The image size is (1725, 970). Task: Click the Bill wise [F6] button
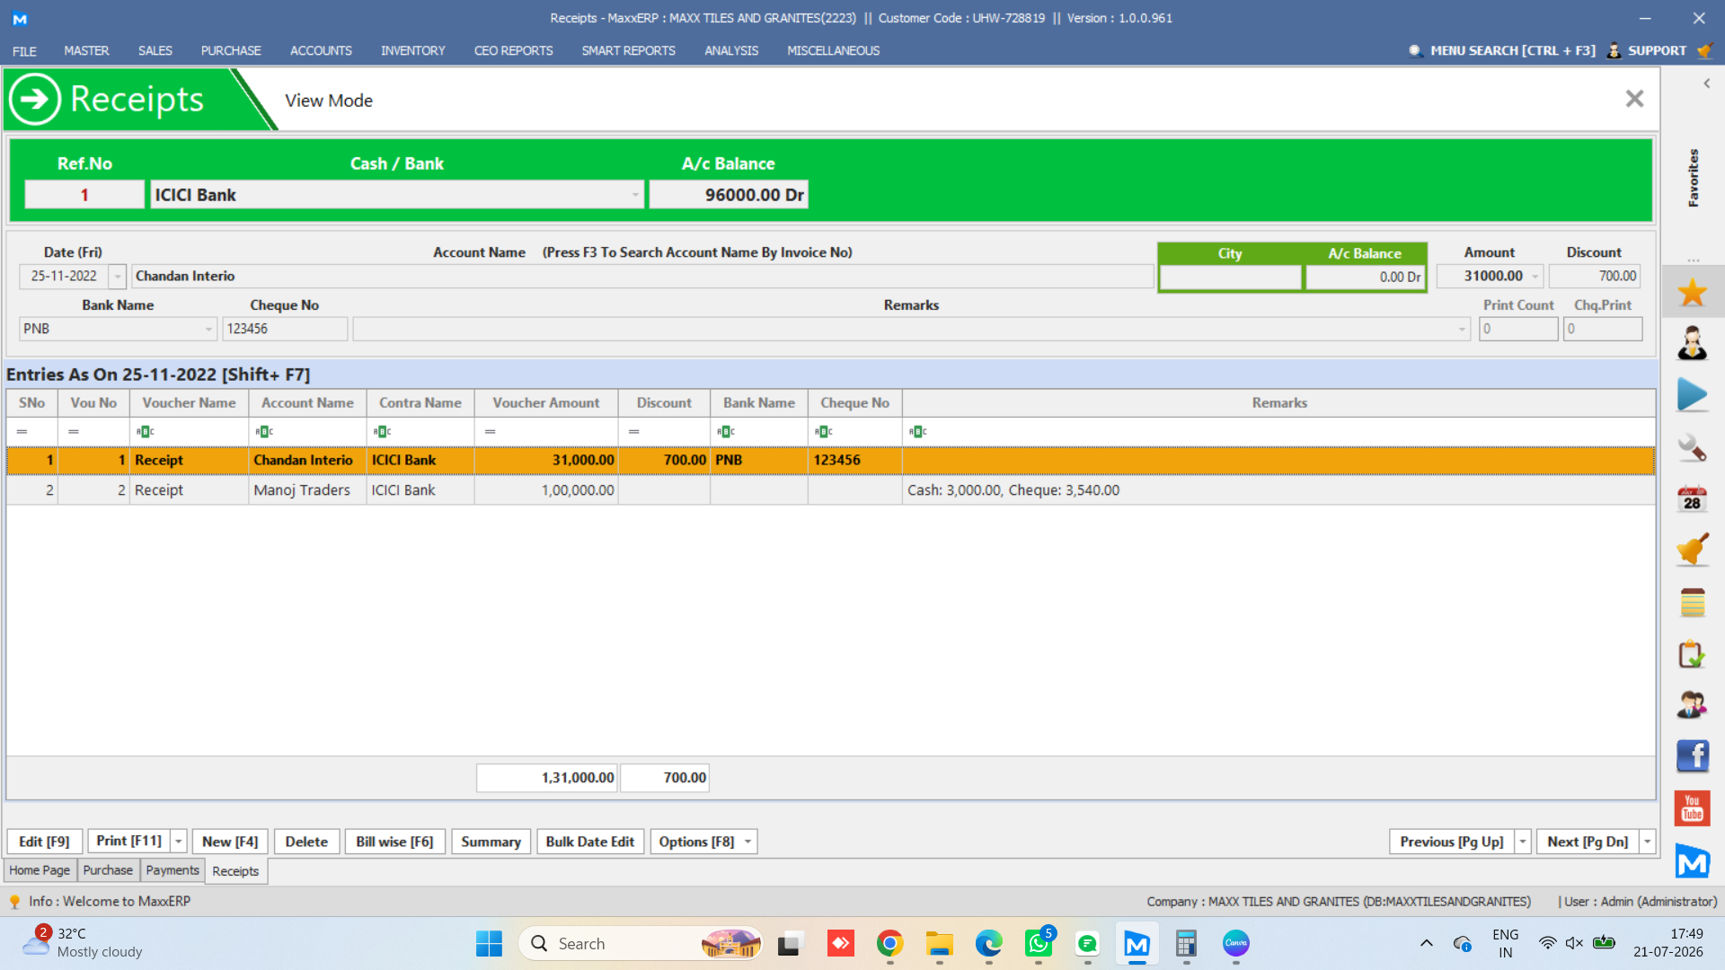tap(394, 842)
